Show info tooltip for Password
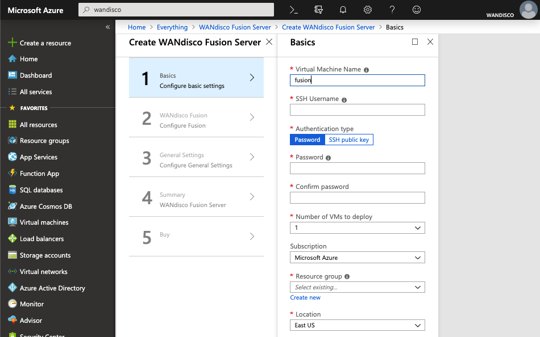Screen dimensions: 540x337 click(x=328, y=158)
